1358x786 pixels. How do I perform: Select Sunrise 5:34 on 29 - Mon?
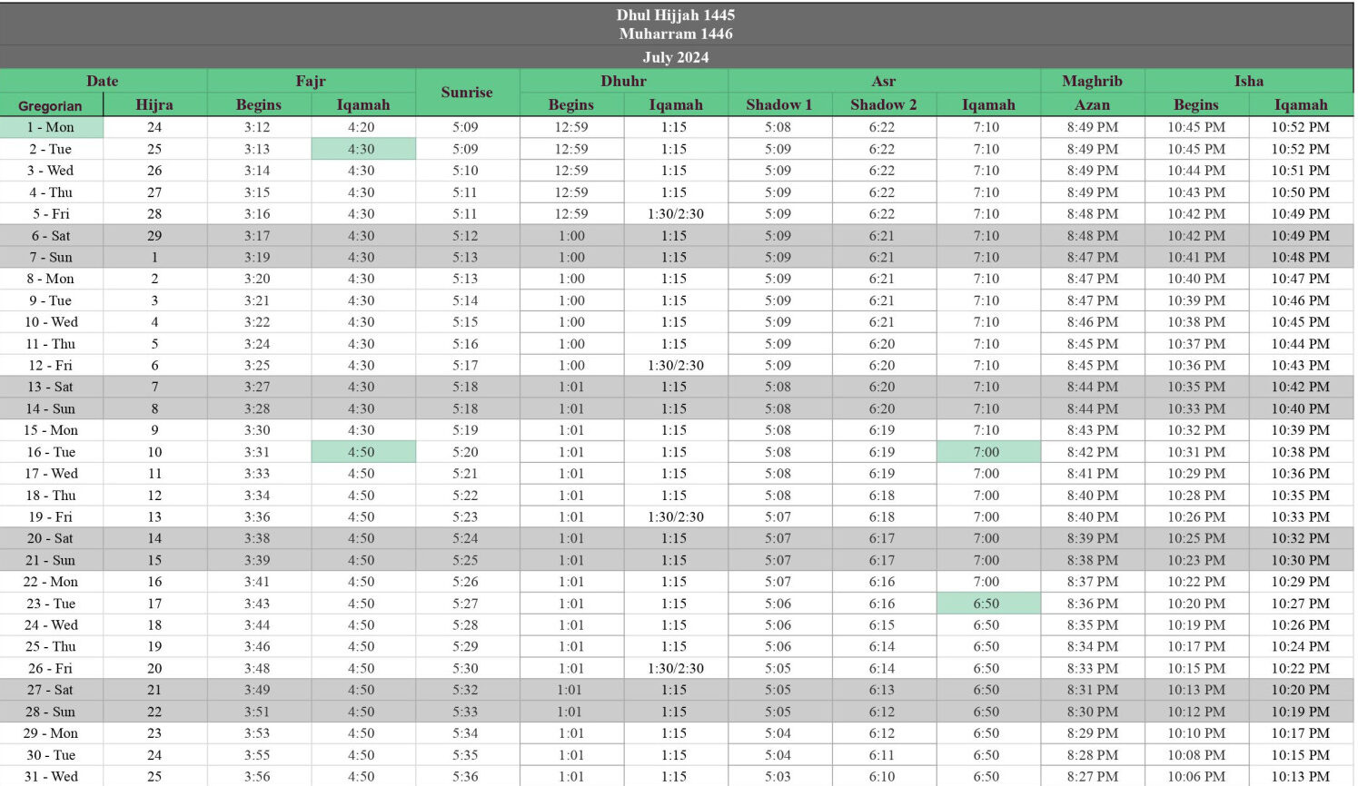(x=467, y=733)
